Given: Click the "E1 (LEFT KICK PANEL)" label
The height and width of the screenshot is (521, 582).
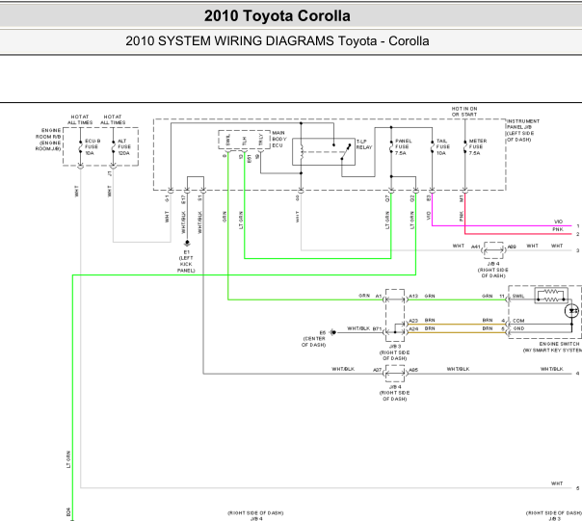Looking at the screenshot, I should tap(186, 261).
